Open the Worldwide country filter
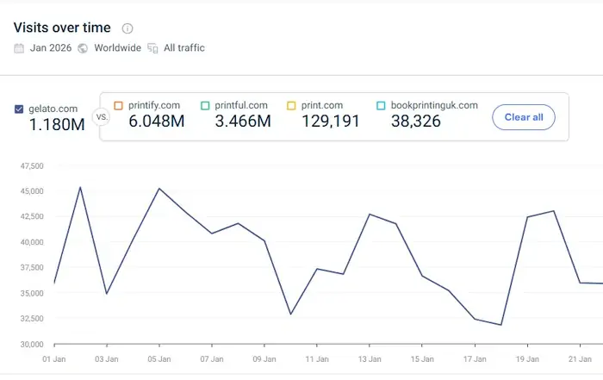 (x=117, y=48)
